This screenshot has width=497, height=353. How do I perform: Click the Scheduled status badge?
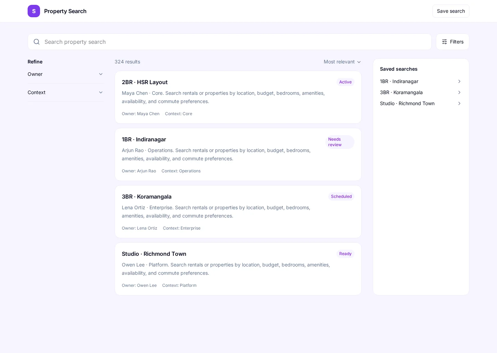[x=341, y=196]
